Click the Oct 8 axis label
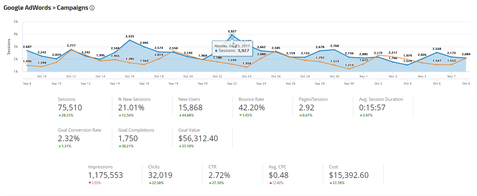Screen dimensions: 477x196 pos(466,84)
